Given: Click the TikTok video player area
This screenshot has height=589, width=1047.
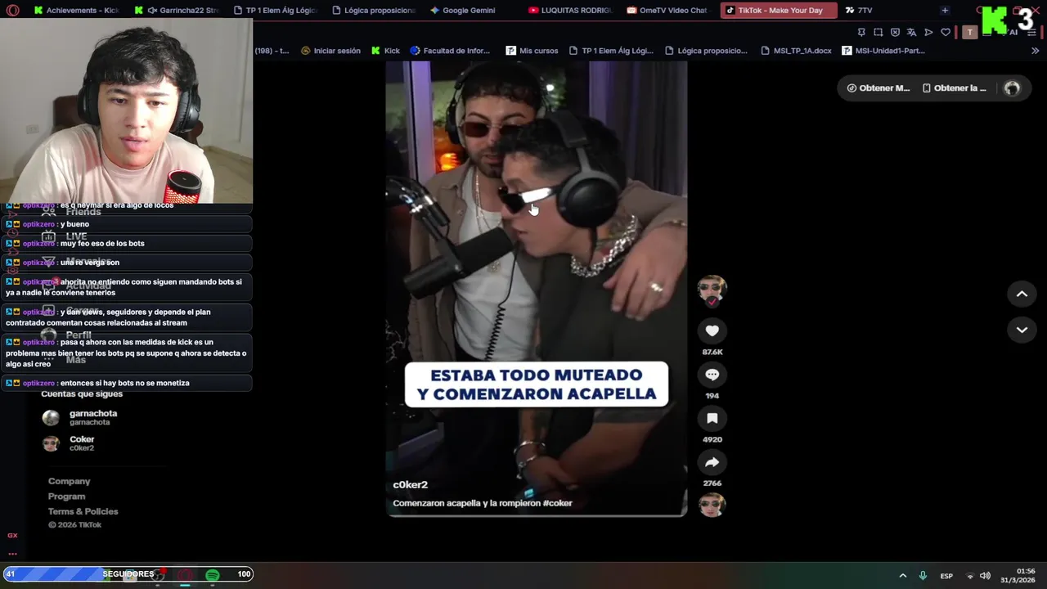Looking at the screenshot, I should (537, 289).
